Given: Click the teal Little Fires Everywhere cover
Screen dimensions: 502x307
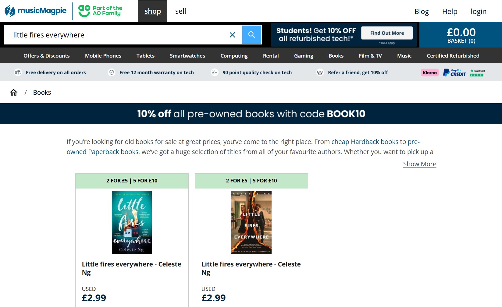Looking at the screenshot, I should click(131, 222).
